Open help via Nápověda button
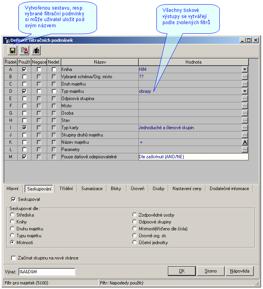The image size is (263, 289). (240, 271)
